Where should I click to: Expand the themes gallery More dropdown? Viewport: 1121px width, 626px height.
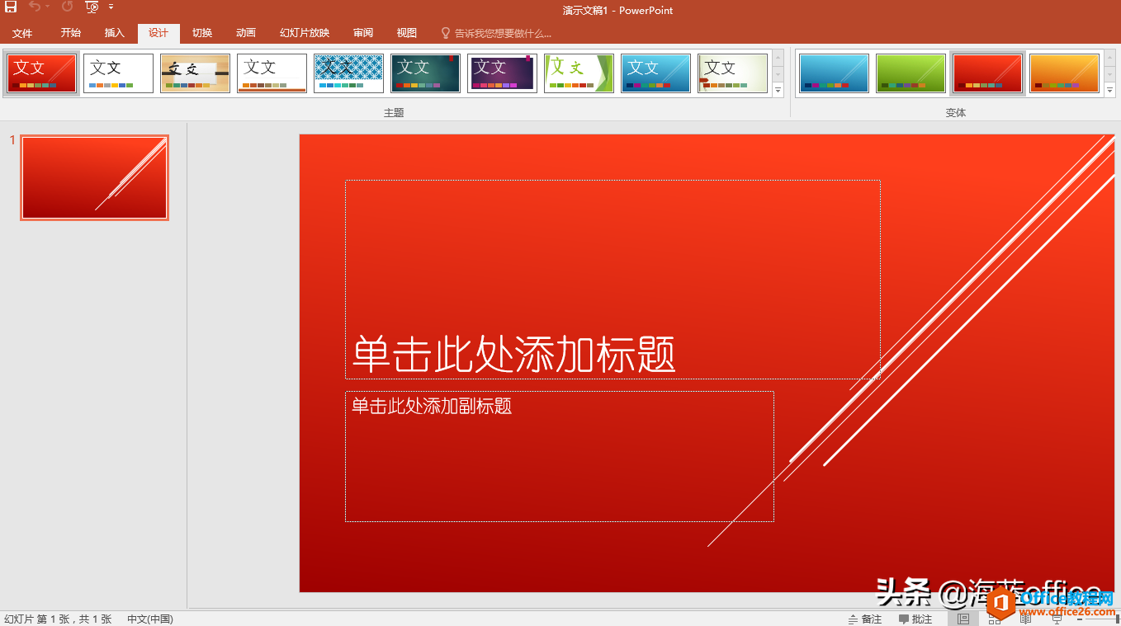click(777, 92)
